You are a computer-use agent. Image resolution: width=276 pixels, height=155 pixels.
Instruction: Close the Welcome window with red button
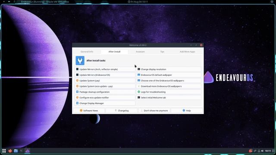click(x=201, y=45)
